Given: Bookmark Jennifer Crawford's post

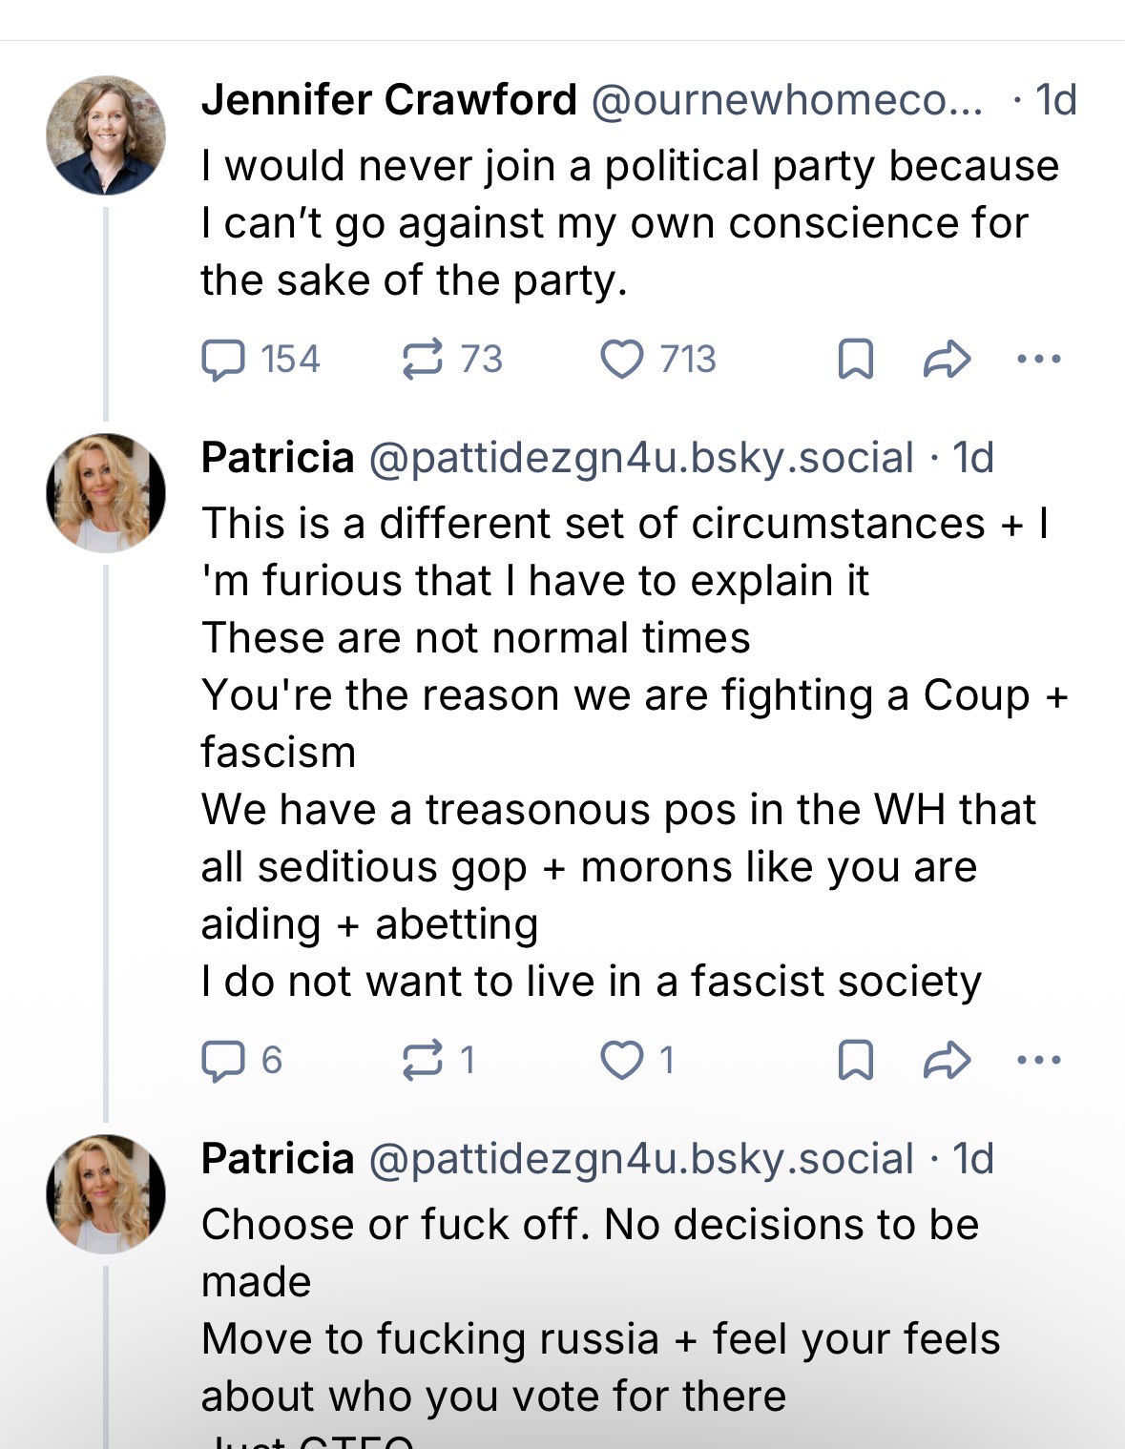Looking at the screenshot, I should click(855, 360).
